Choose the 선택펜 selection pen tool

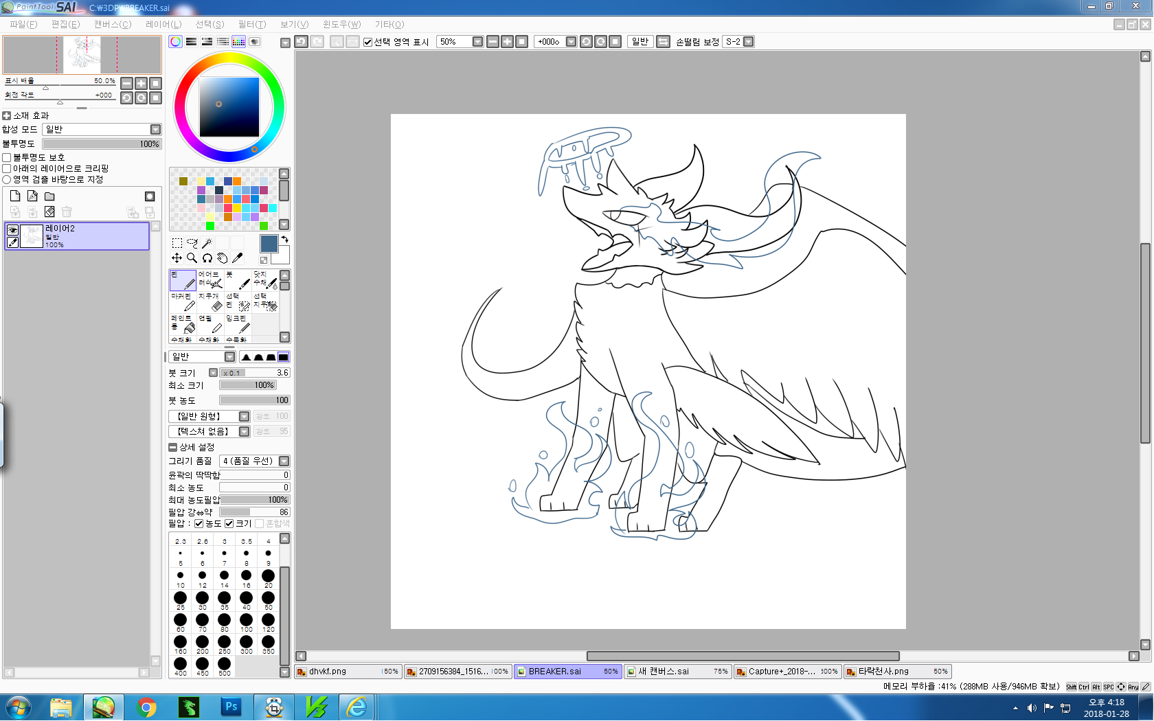(238, 302)
